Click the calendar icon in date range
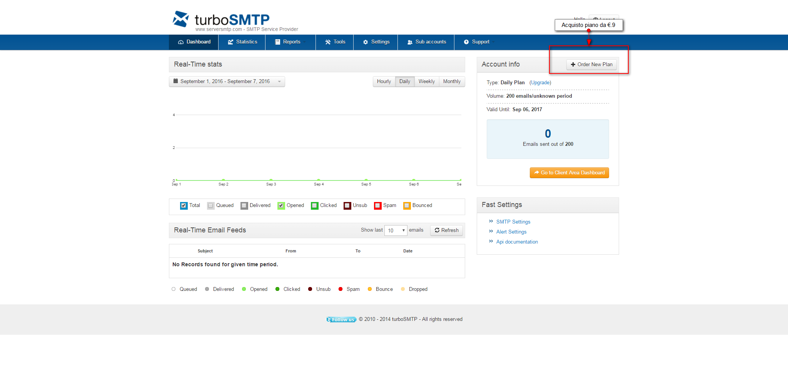788x379 pixels. [x=175, y=81]
